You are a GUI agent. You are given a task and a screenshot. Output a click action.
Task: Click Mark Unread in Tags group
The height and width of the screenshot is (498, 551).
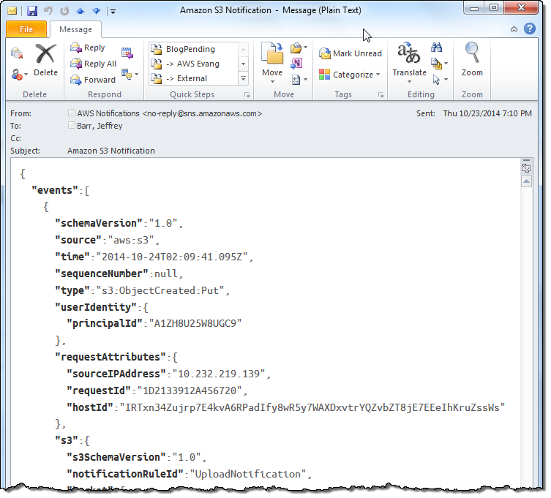pos(351,53)
